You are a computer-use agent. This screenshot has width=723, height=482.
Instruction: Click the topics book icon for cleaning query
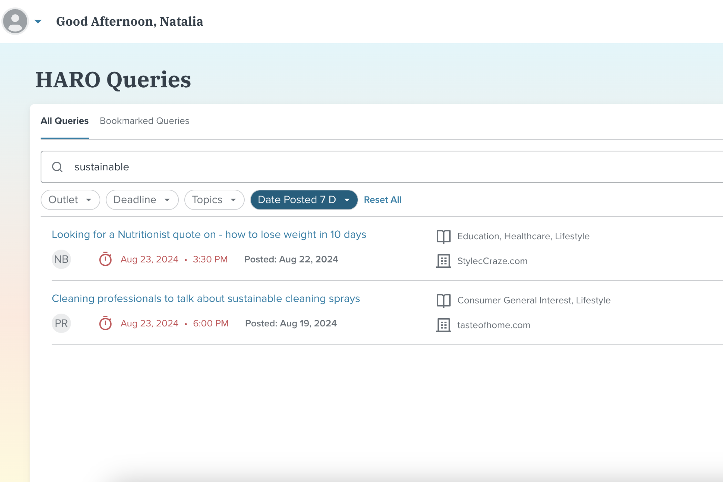[x=444, y=300]
